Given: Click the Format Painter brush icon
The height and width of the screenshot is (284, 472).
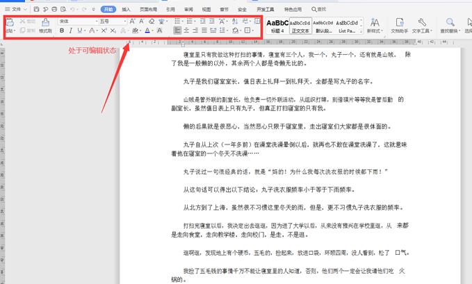Looking at the screenshot, I should (45, 25).
